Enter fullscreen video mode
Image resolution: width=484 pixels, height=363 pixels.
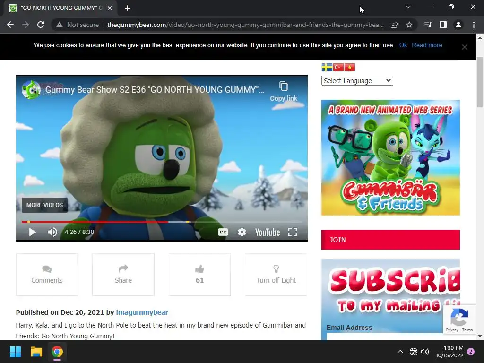click(x=292, y=232)
